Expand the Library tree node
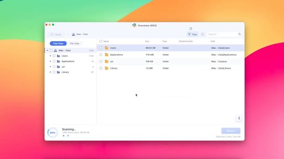The height and width of the screenshot is (159, 284). (50, 72)
